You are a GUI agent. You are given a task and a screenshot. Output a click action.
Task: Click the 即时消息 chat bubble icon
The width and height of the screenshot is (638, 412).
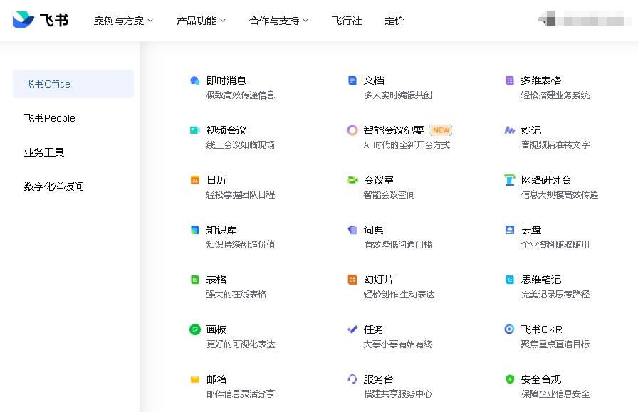click(x=195, y=80)
